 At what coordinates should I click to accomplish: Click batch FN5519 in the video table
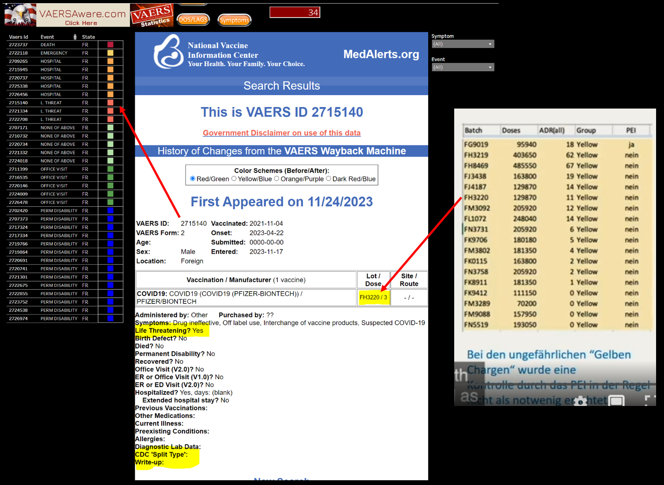pyautogui.click(x=476, y=325)
